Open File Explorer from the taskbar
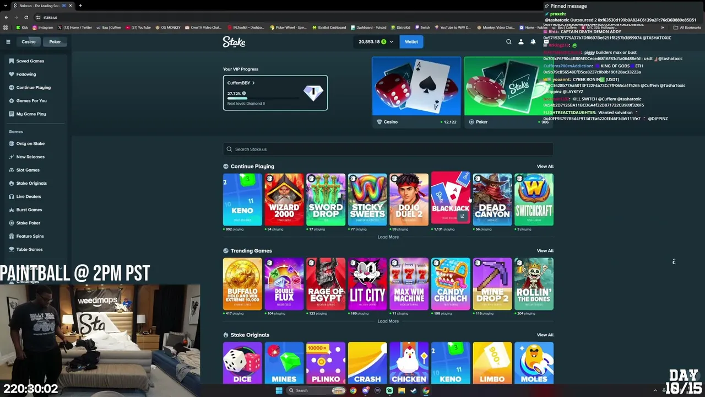This screenshot has width=705, height=397. click(x=402, y=390)
